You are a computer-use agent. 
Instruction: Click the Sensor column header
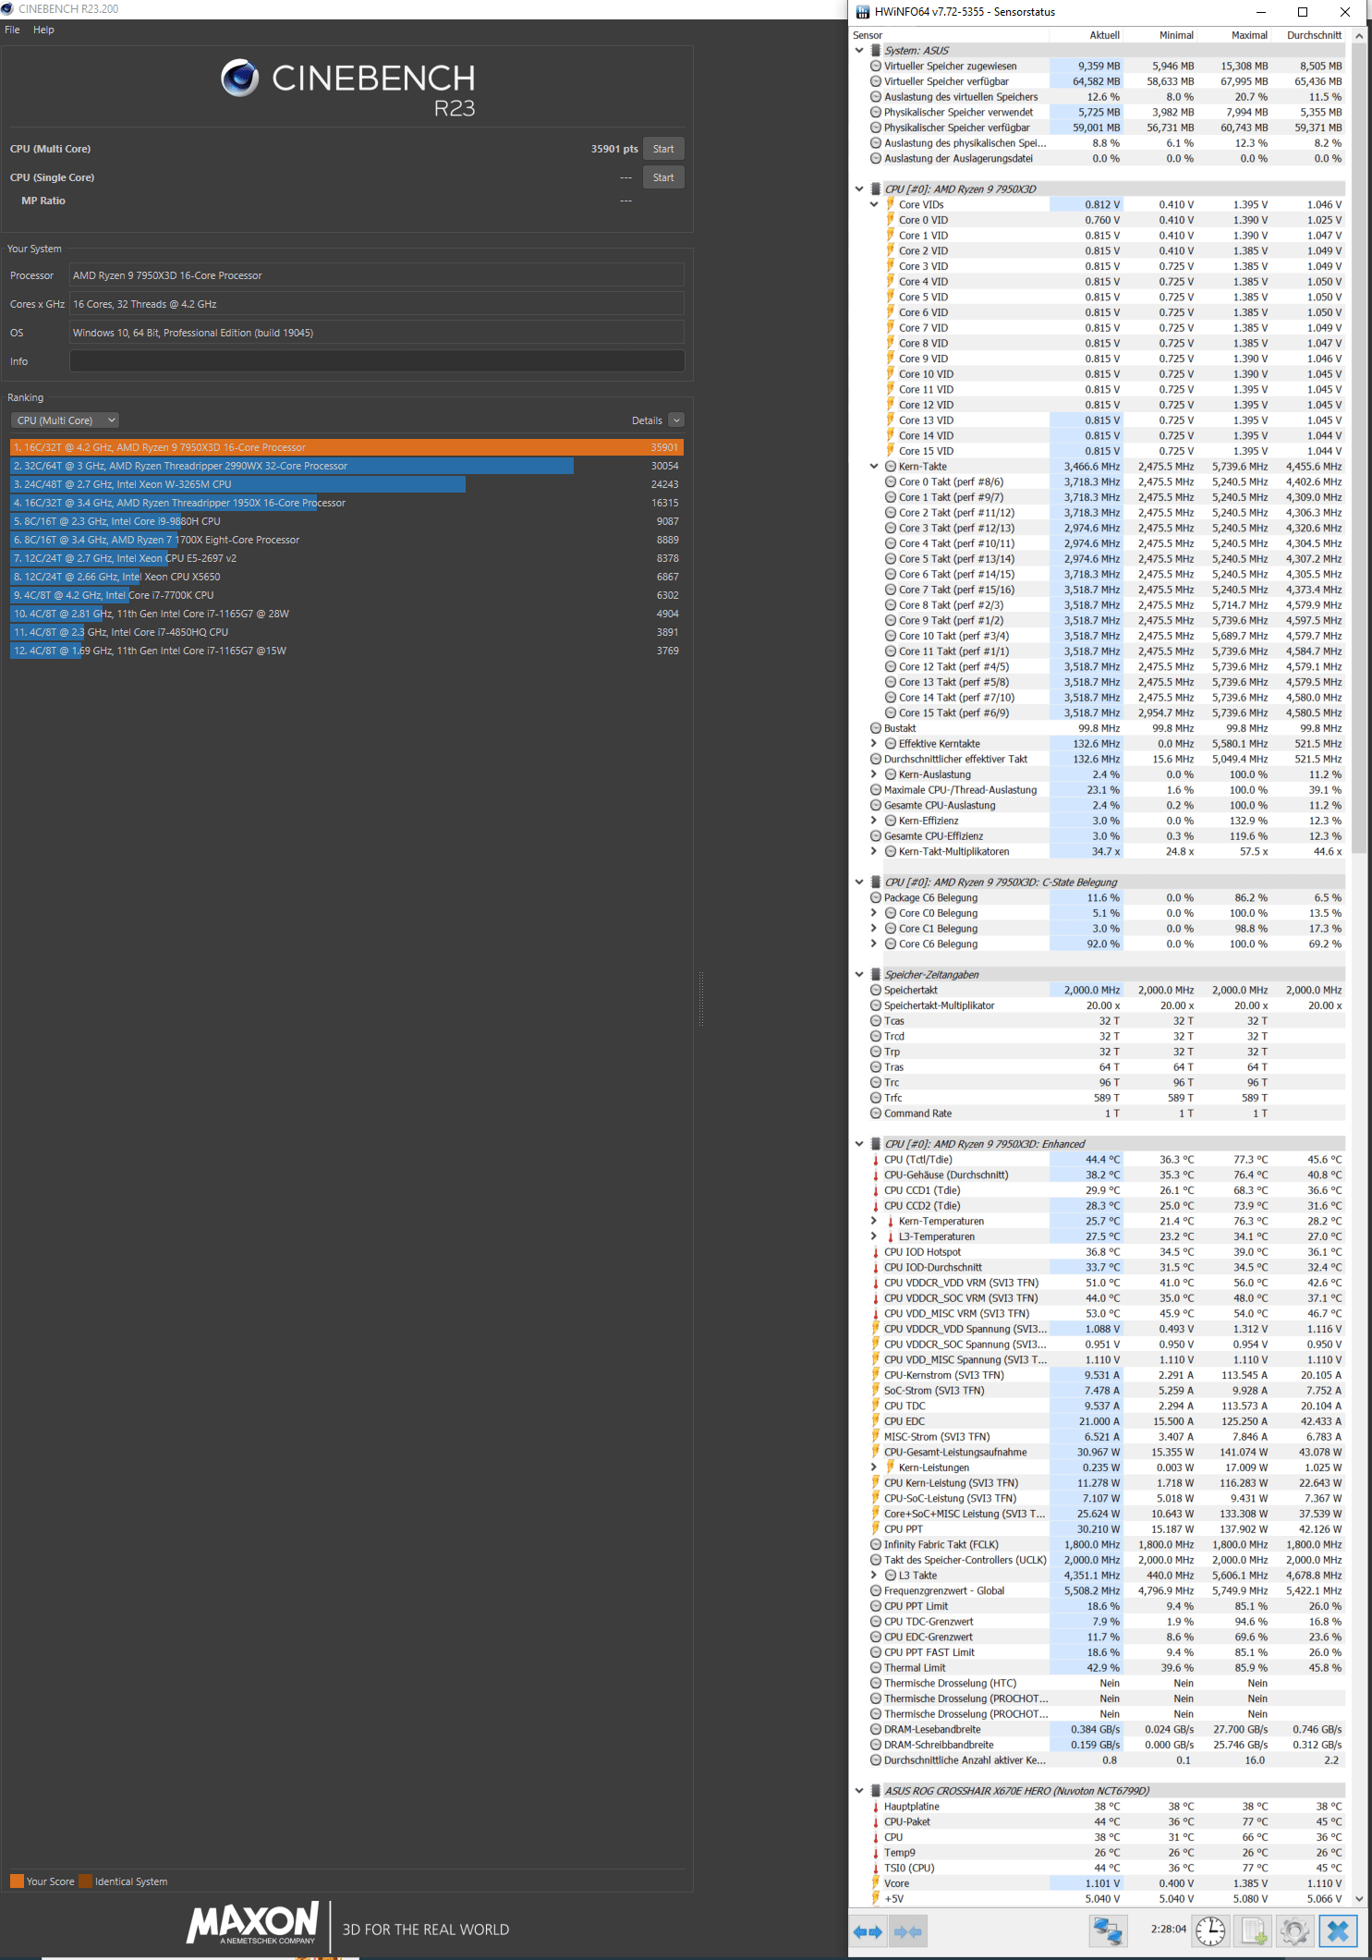pos(949,35)
